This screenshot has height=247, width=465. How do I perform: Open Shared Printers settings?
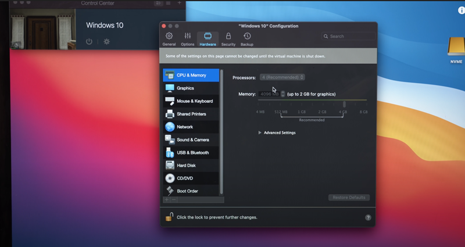(191, 114)
